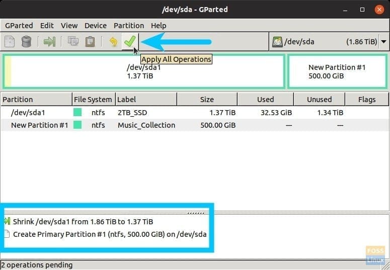Open the GParted menu
The width and height of the screenshot is (390, 270).
coord(19,25)
